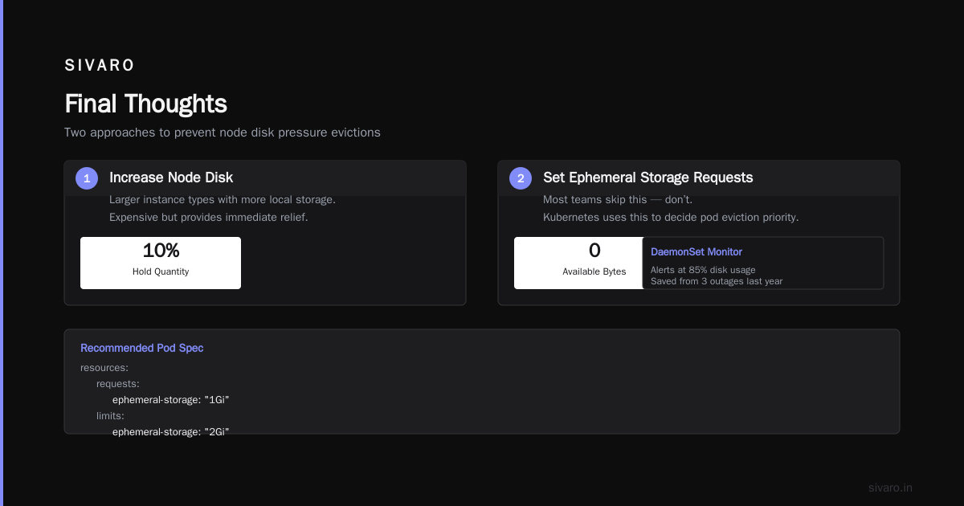The image size is (964, 506).
Task: Select the SIVARO logo text
Action: pos(100,65)
